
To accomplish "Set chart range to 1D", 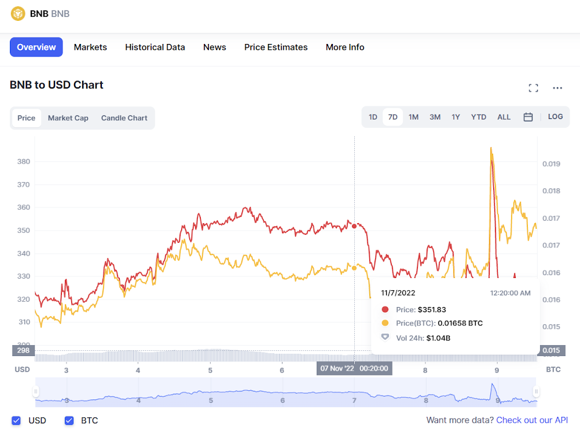I will click(x=373, y=117).
